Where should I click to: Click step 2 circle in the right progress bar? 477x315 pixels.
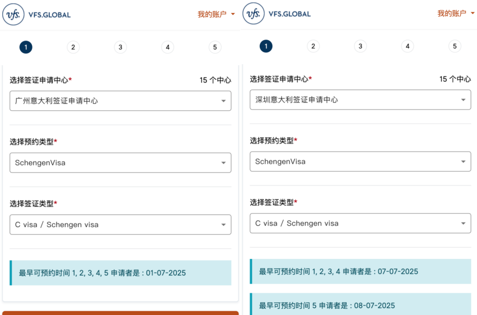coord(313,46)
